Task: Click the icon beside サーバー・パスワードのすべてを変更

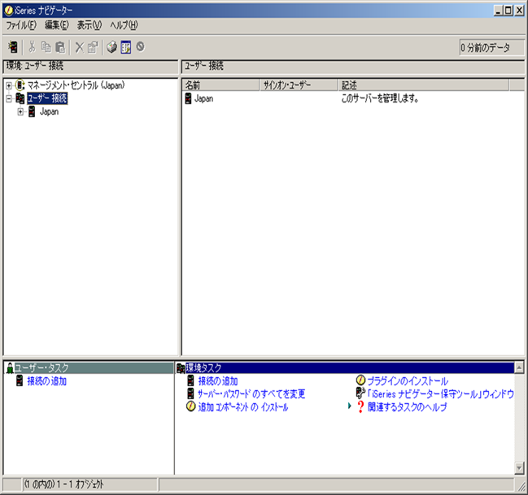Action: [190, 393]
